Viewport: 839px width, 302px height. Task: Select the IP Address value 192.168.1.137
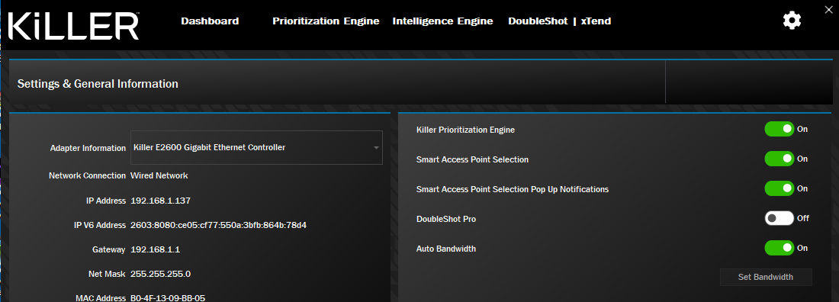click(160, 201)
